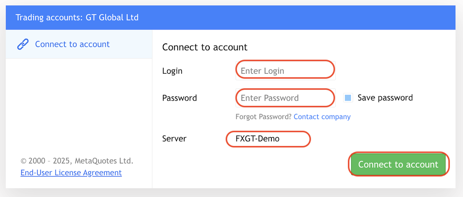Toggle the Save password checkbox
Viewport: 463px width, 197px height.
(x=348, y=98)
